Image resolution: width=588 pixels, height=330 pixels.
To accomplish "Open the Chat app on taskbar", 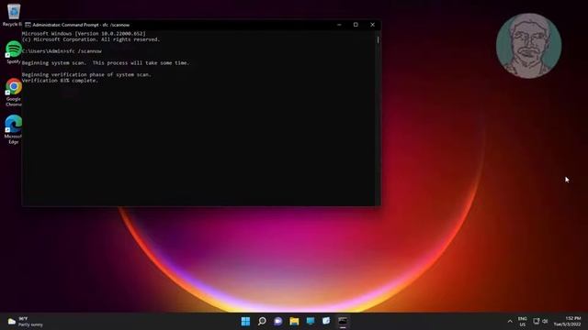I will coord(277,321).
